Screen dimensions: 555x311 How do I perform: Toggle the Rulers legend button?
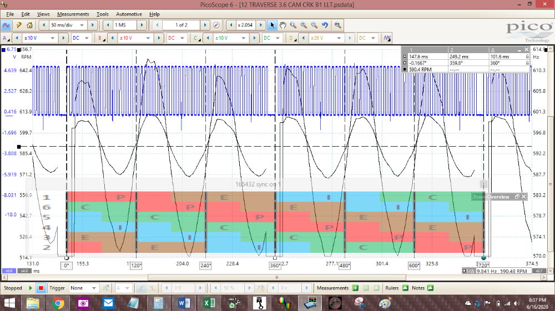[x=405, y=288]
